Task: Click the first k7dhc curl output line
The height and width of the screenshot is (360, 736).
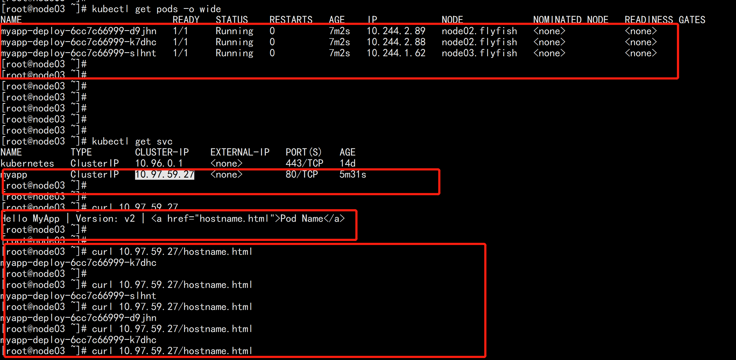Action: (79, 263)
